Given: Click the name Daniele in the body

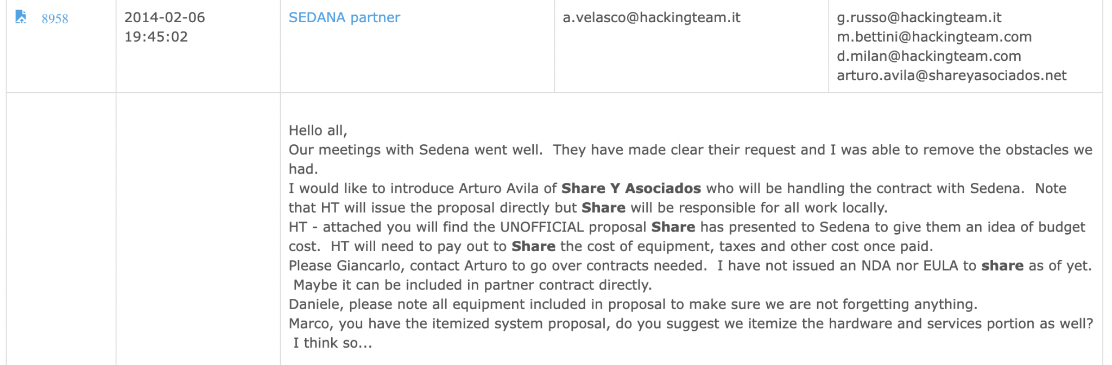Looking at the screenshot, I should [x=315, y=304].
